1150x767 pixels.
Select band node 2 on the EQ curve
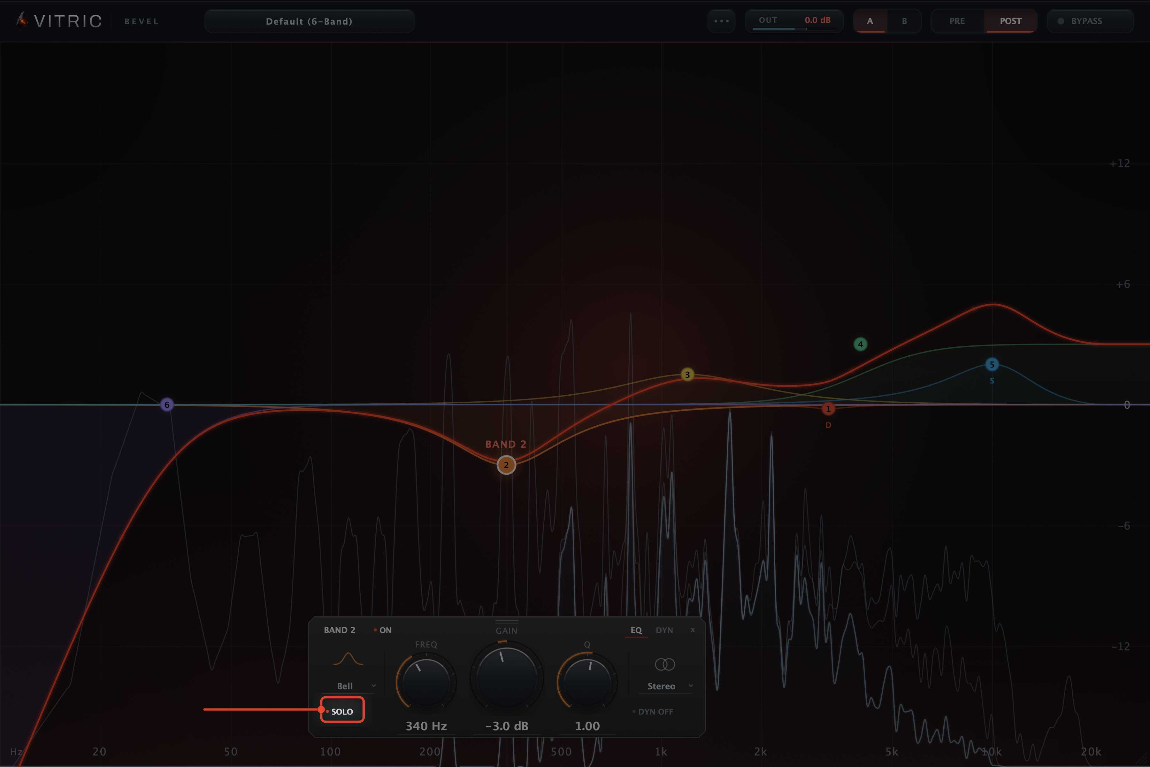pyautogui.click(x=506, y=465)
